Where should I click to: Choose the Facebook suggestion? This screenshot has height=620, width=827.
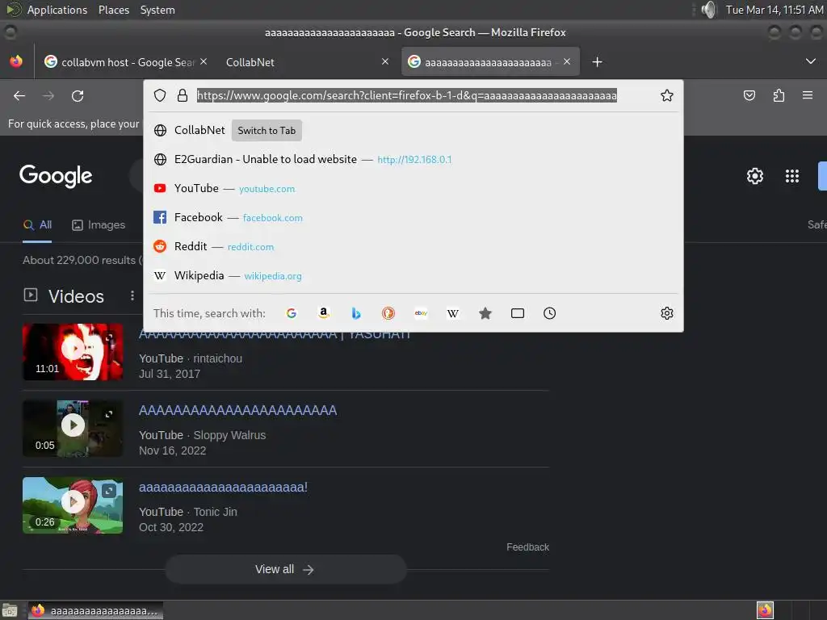tap(413, 217)
